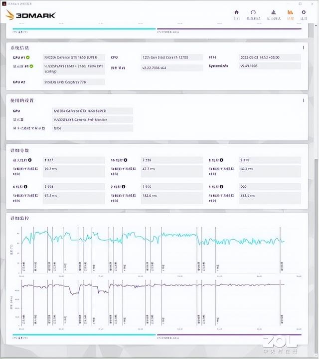Toggle teal CPU temperature legend below monitoring charts
Image resolution: width=319 pixels, height=359 pixels.
pos(84,336)
